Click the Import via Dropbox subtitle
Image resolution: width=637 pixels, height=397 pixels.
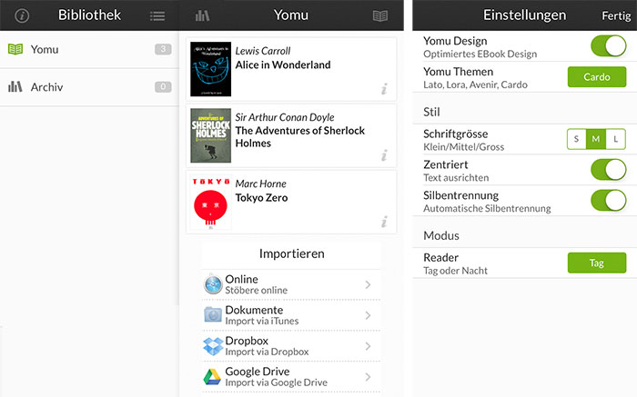click(267, 352)
